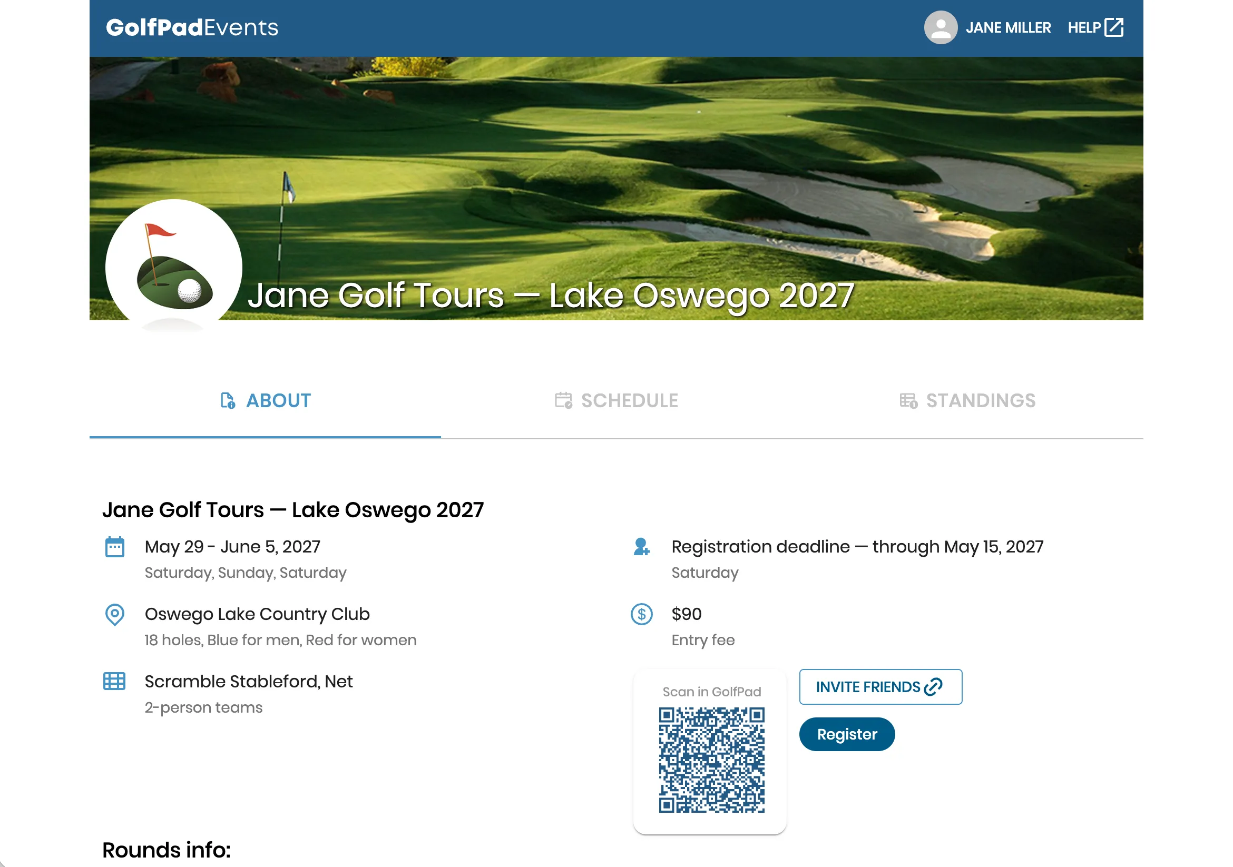
Task: Click the '$90' entry fee value
Action: click(686, 614)
